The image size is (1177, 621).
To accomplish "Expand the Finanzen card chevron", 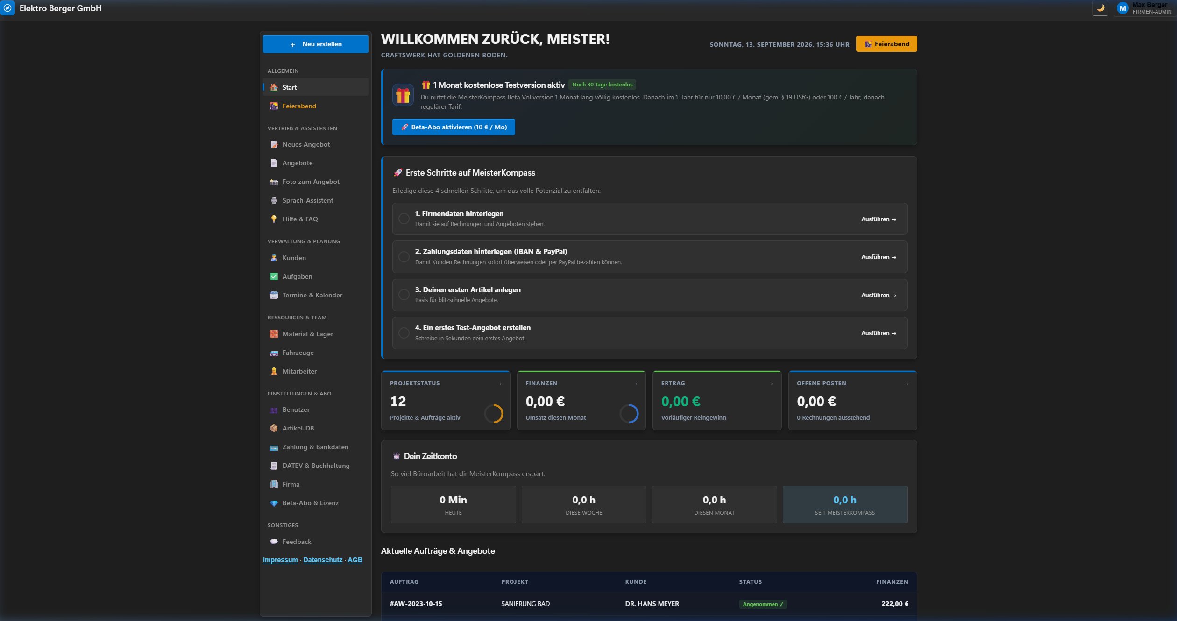I will (x=636, y=384).
